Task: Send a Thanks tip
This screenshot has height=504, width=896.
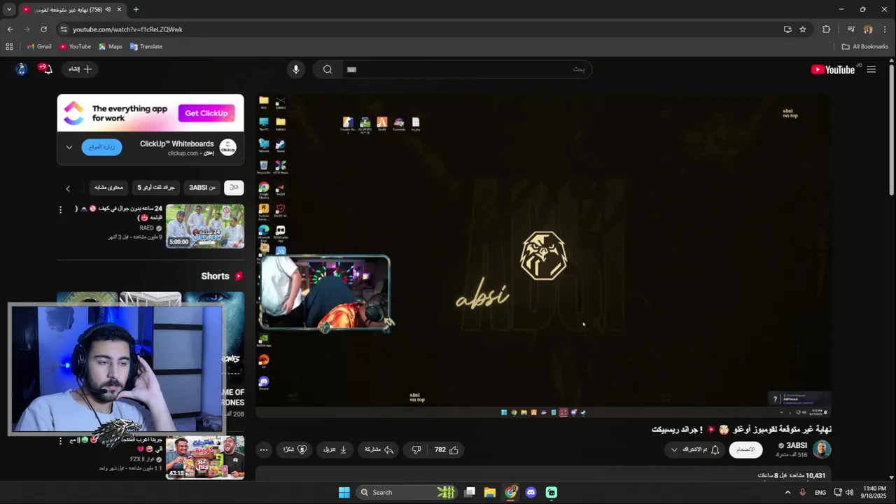Action: (x=294, y=449)
